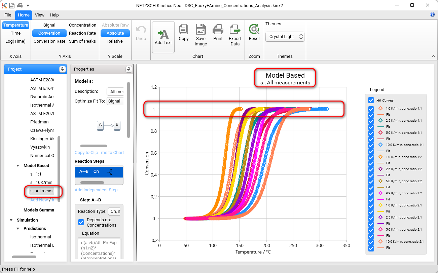Open the View menu tab
438x273 pixels.
click(x=40, y=15)
